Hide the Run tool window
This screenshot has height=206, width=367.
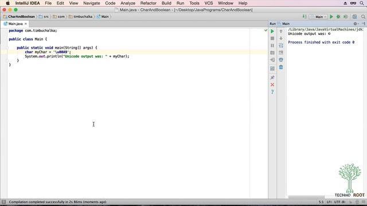(x=363, y=23)
